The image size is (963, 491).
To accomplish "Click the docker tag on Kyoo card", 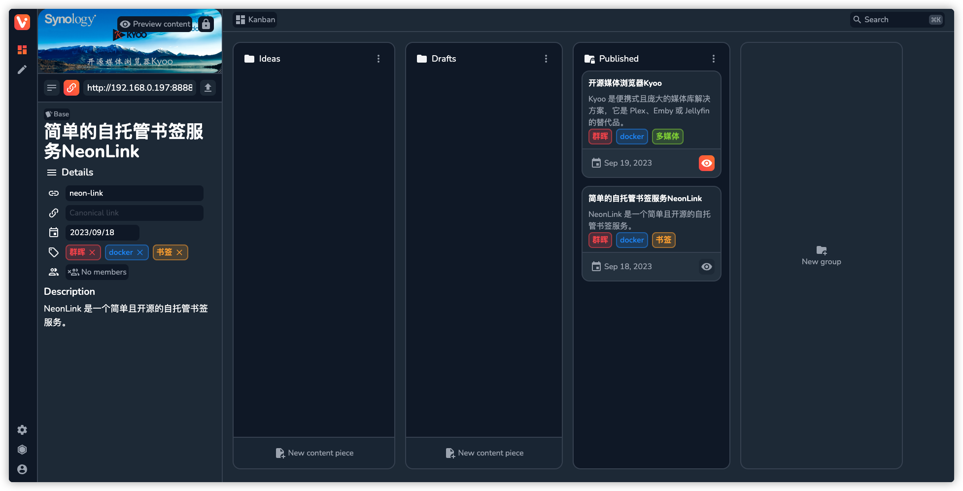I will [632, 137].
